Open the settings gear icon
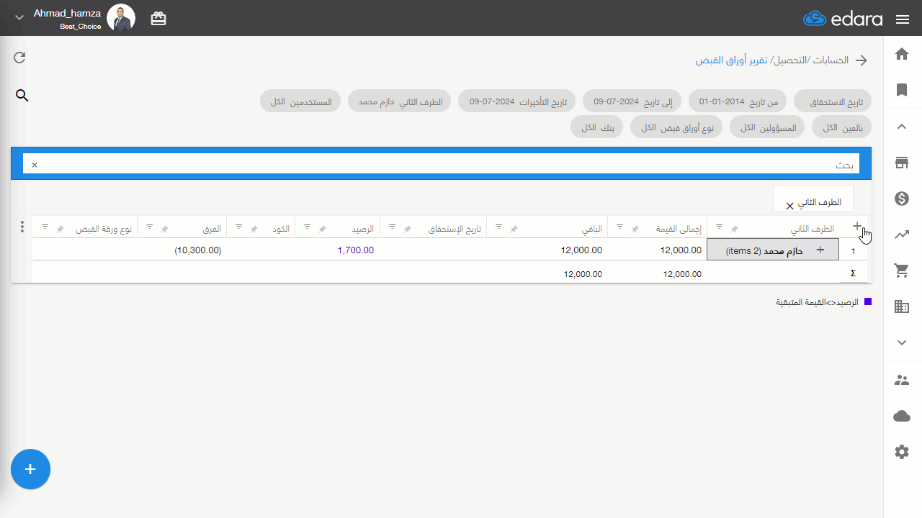The image size is (922, 518). (902, 452)
